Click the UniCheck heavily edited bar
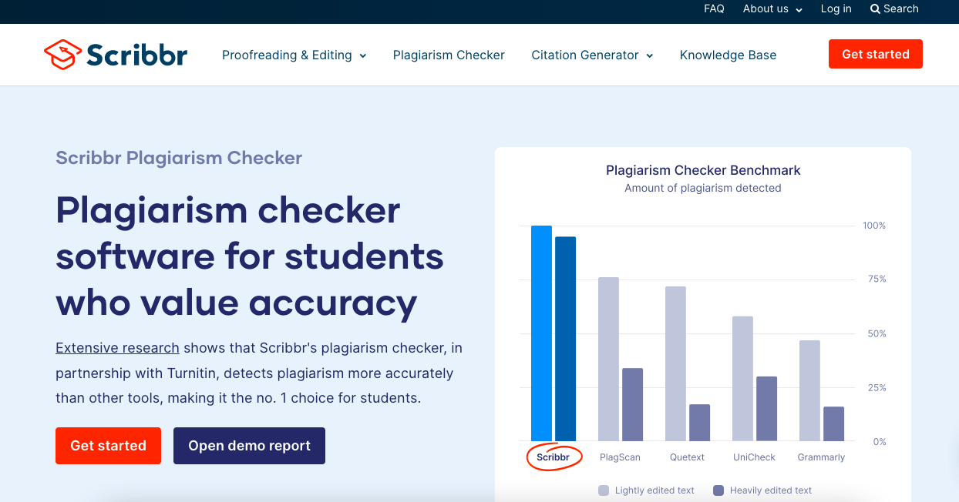Screen dimensions: 959x502 pos(766,409)
